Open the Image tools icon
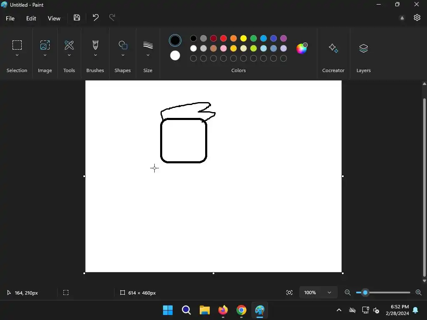 (x=45, y=45)
